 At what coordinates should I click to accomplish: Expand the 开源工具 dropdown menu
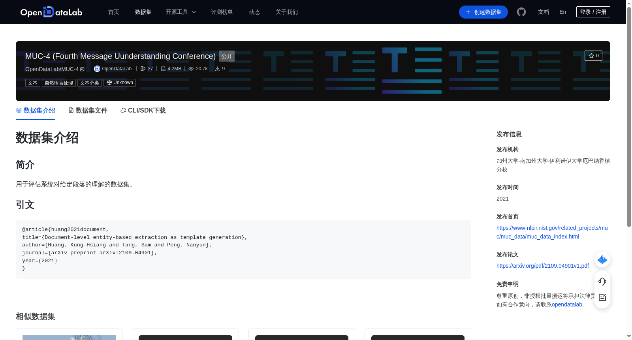(x=181, y=12)
